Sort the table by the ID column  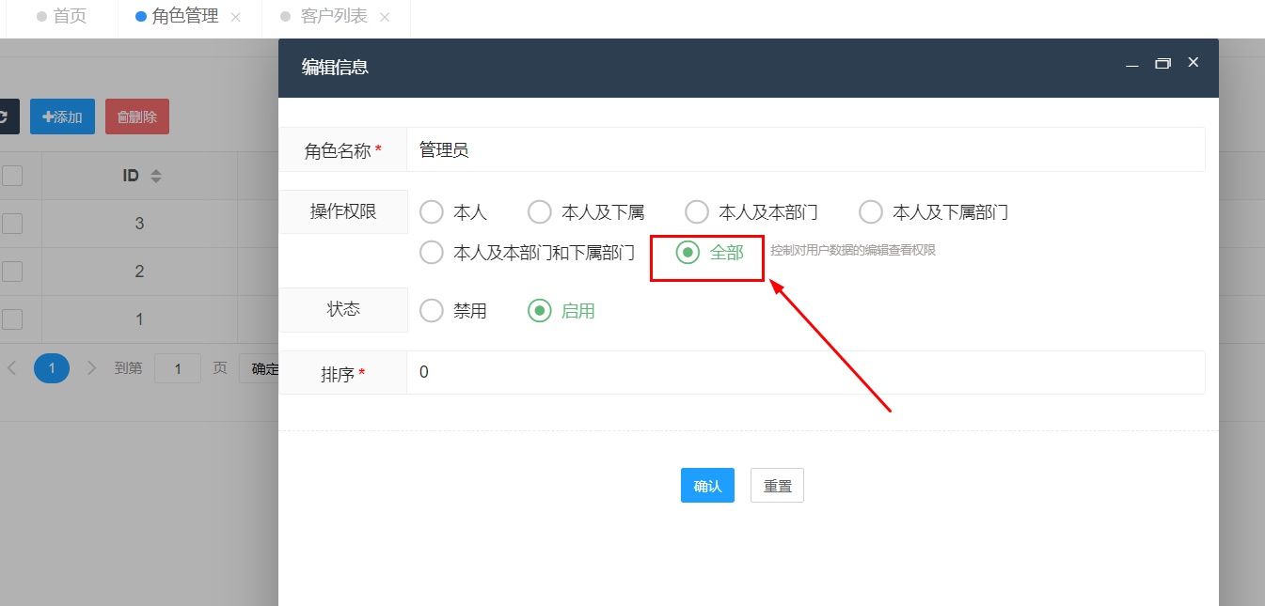(x=156, y=176)
